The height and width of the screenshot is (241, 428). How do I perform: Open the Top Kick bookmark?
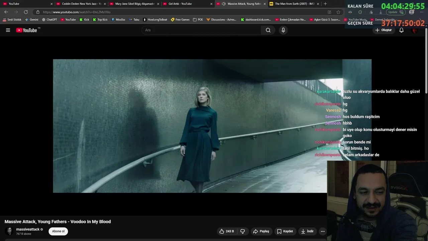(100, 20)
